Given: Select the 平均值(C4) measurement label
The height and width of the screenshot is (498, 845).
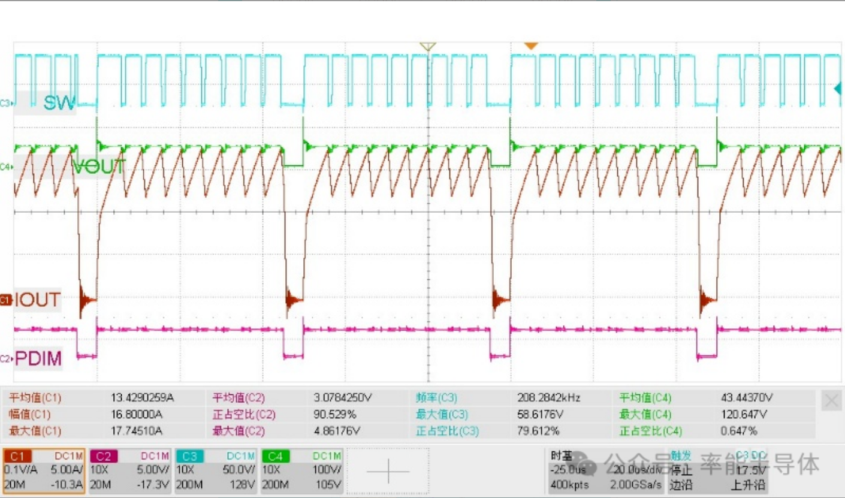Looking at the screenshot, I should point(645,397).
